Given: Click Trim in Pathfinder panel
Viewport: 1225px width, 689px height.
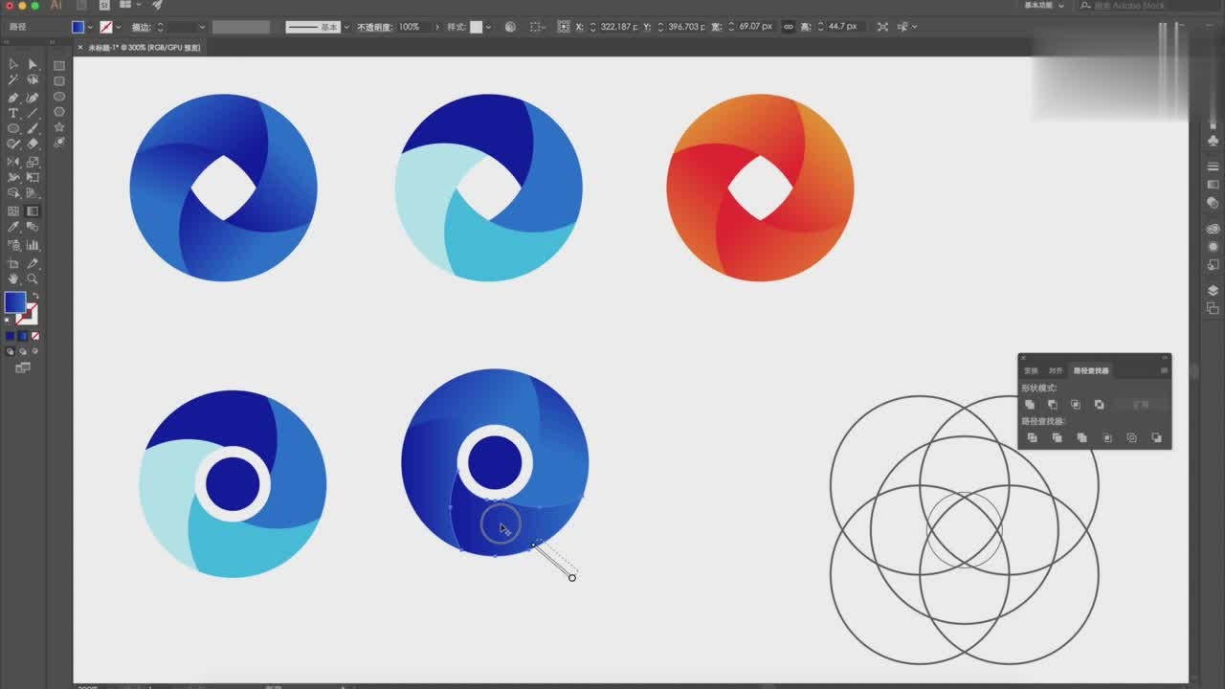Looking at the screenshot, I should pos(1057,438).
